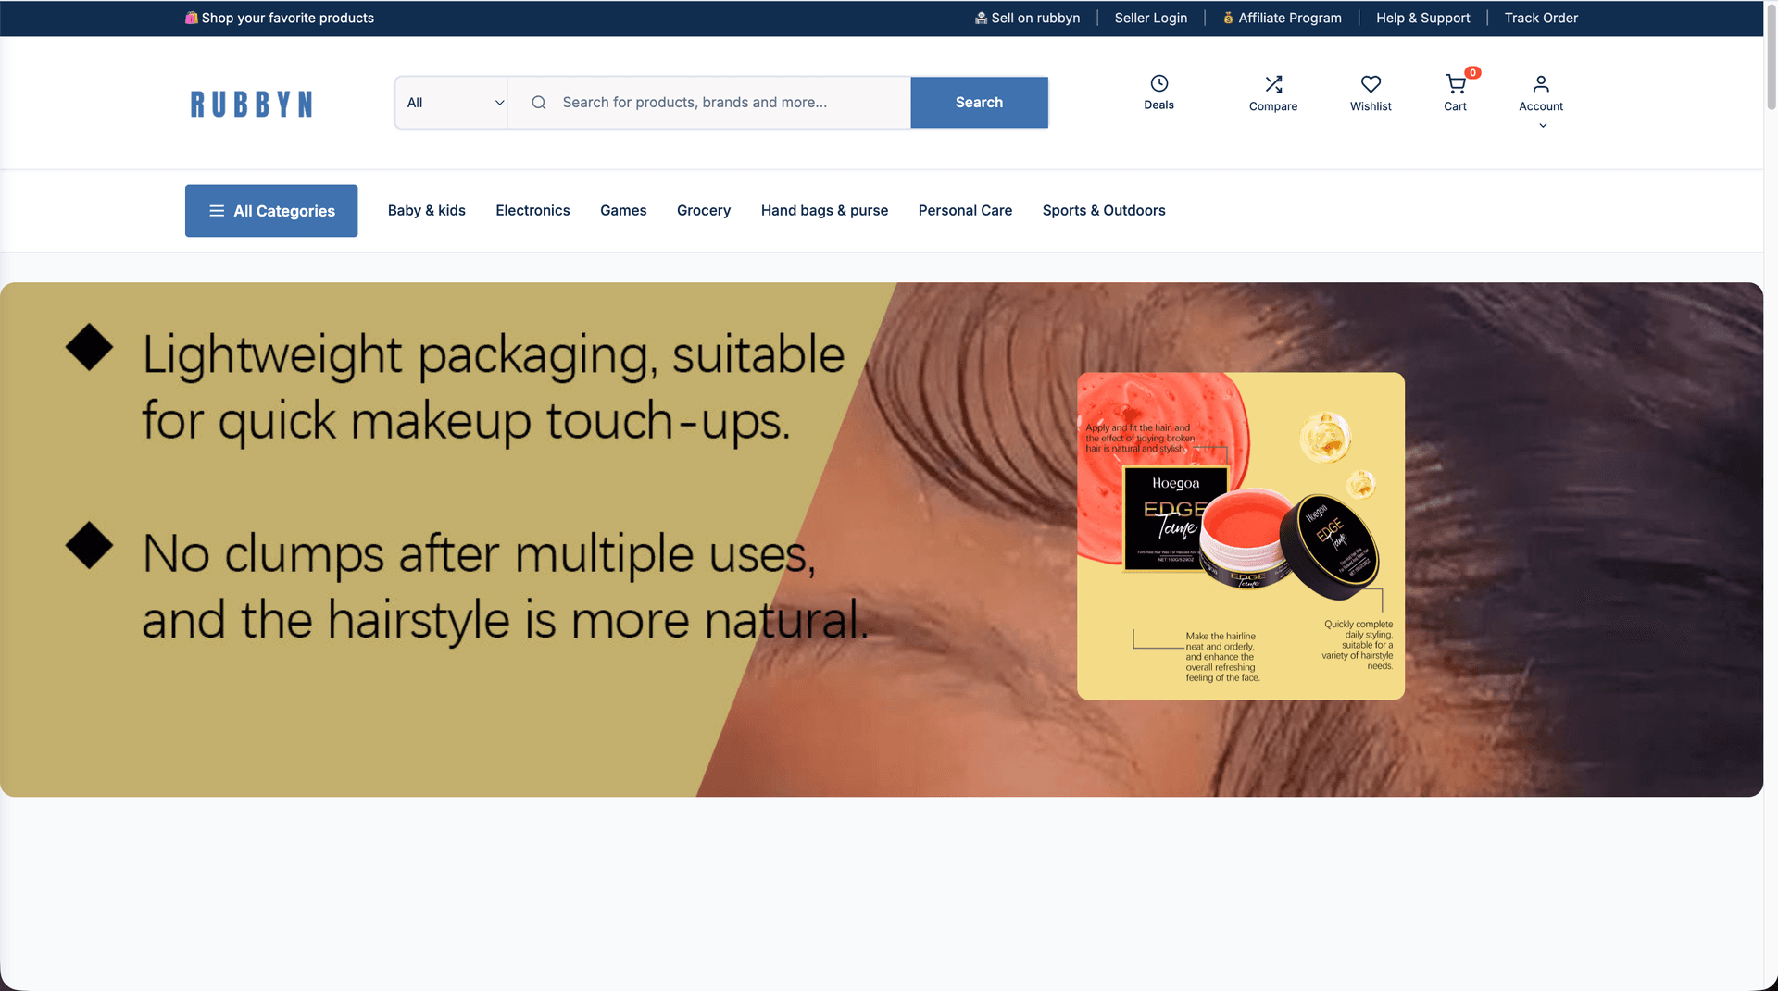Click the Shop your favorite products text
Viewport: 1778px width, 991px height.
pos(288,18)
